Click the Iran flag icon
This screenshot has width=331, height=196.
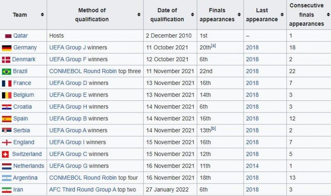point(7,189)
